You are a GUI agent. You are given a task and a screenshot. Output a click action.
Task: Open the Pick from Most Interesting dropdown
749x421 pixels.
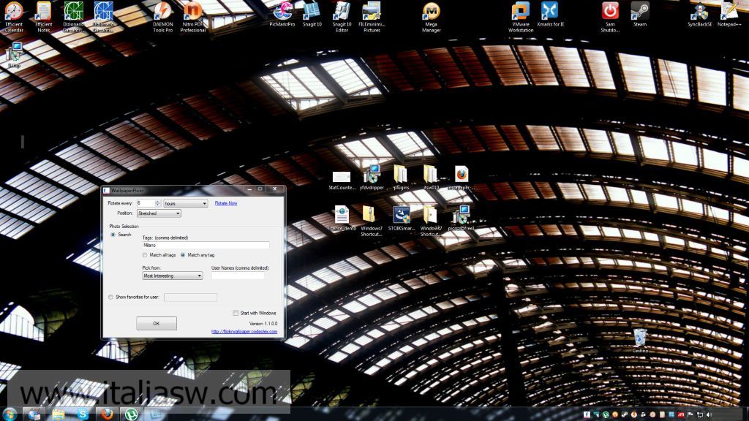tap(173, 276)
